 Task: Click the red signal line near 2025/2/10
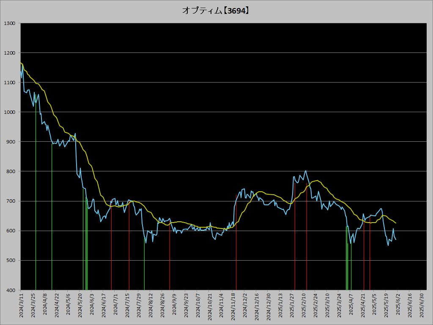tap(307, 237)
